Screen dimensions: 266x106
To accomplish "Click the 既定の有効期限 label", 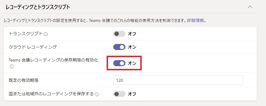I will click(23, 80).
